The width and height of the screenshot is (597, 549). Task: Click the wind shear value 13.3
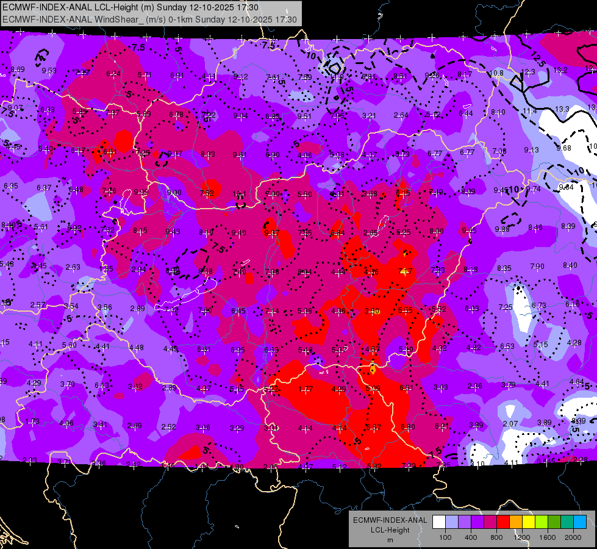point(562,109)
